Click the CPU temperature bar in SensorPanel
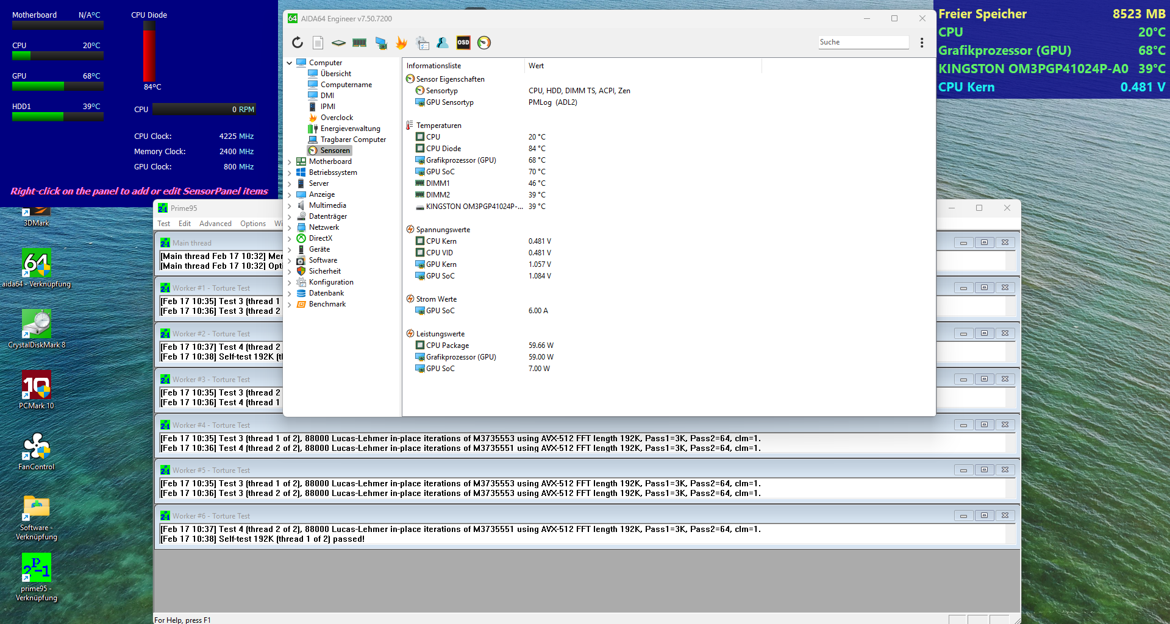This screenshot has height=624, width=1170. (58, 55)
